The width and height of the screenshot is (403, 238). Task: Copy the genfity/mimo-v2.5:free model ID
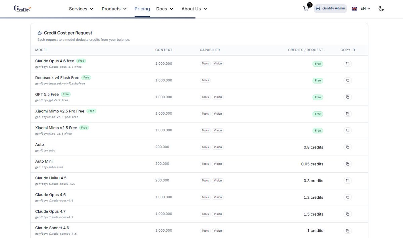point(348,130)
